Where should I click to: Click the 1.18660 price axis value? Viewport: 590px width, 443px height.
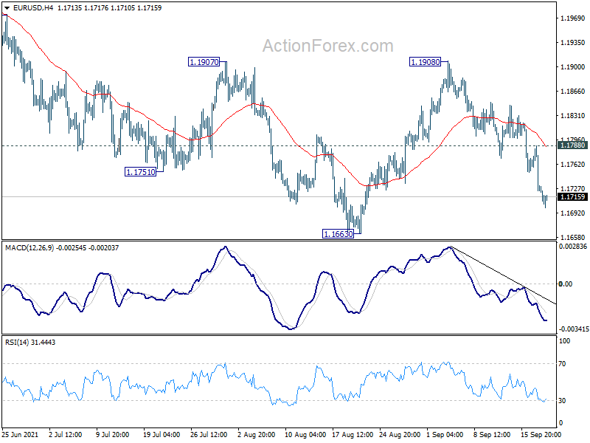coord(573,92)
